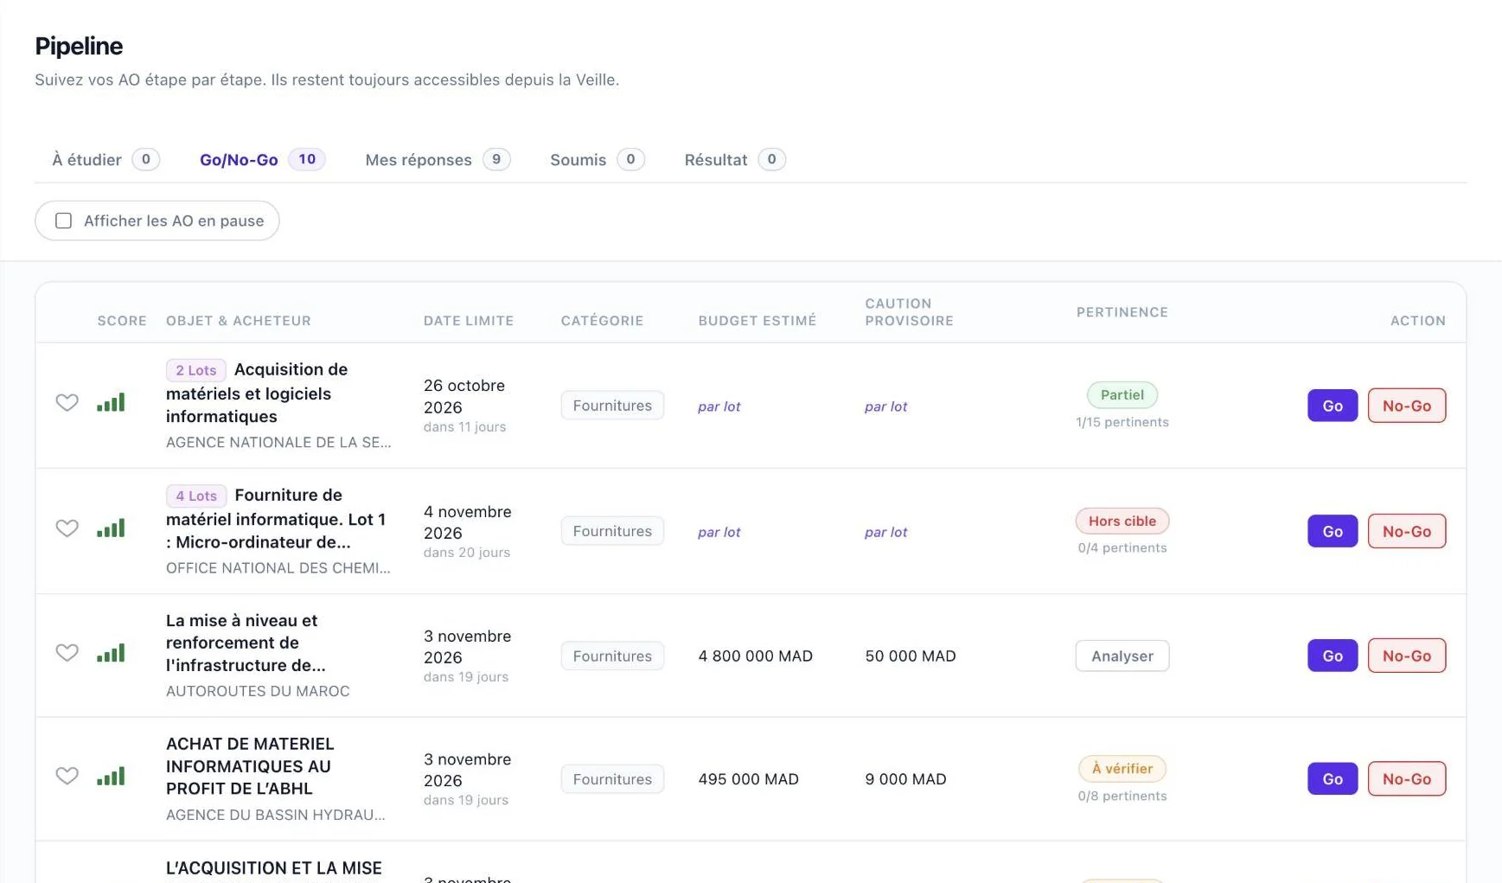Switch to the À étudier tab
The height and width of the screenshot is (883, 1502).
[105, 160]
